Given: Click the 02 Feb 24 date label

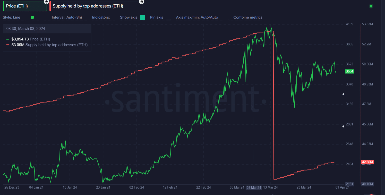Looking at the screenshot, I should click(137, 188).
